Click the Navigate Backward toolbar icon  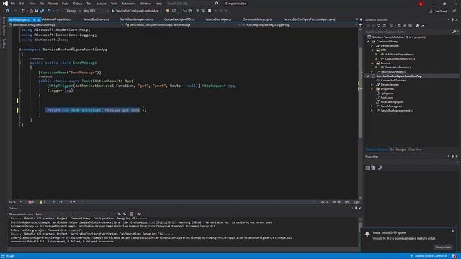7,11
